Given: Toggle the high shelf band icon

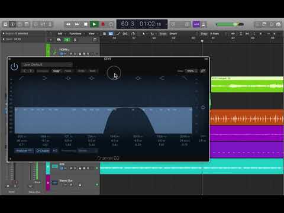Looking at the screenshot, I should click(162, 78).
